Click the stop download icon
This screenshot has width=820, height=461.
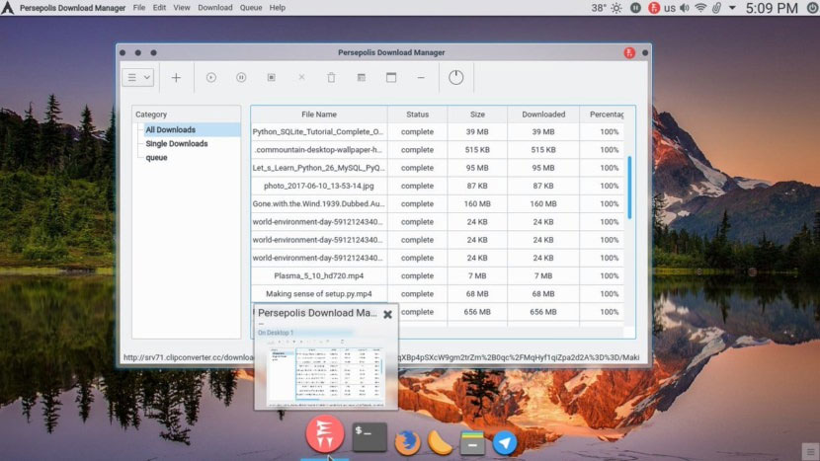271,77
